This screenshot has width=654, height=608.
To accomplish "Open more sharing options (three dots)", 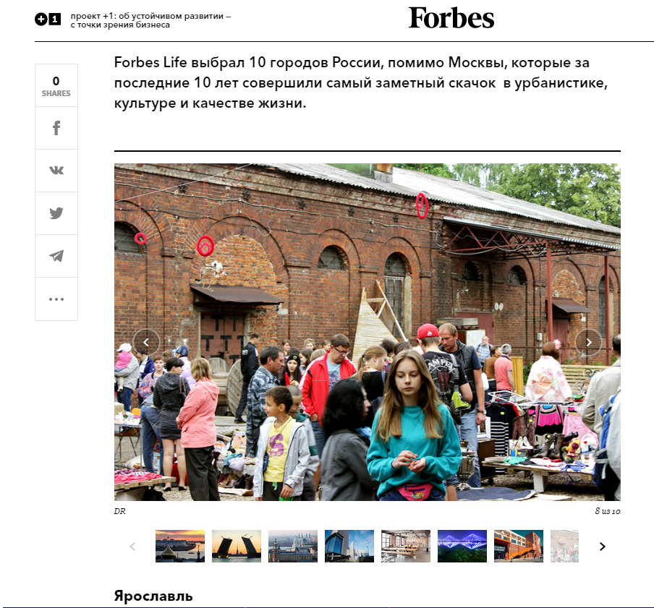I will 56,299.
